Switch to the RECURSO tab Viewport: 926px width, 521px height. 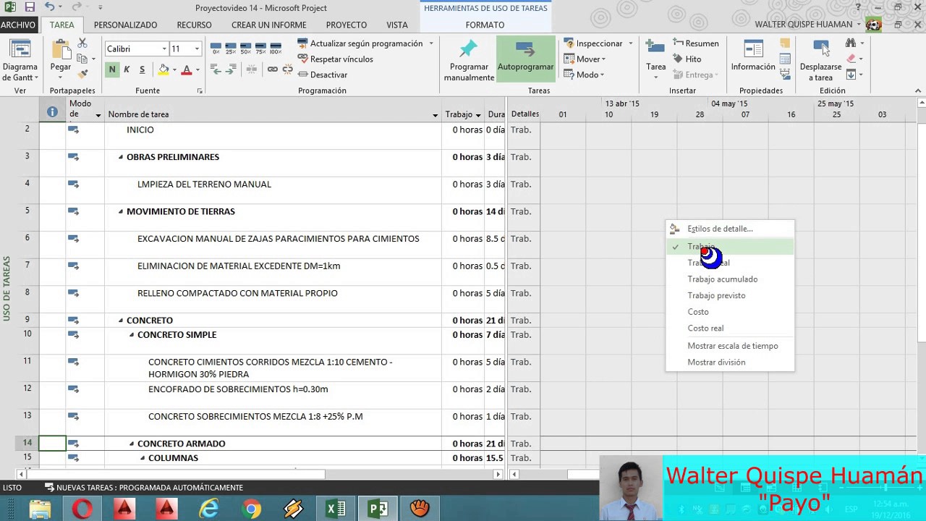194,25
